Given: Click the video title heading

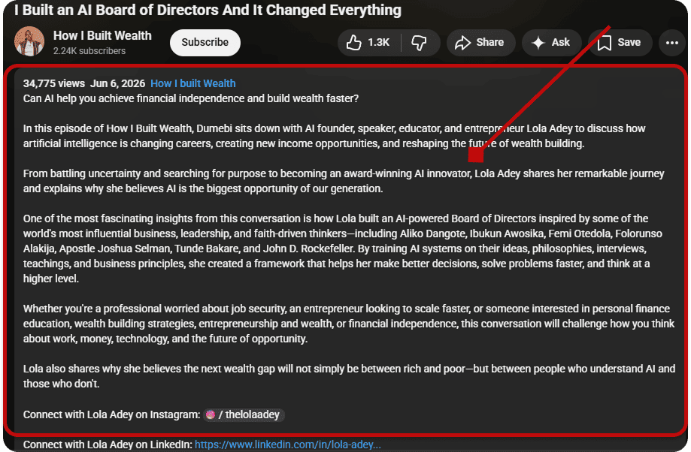Looking at the screenshot, I should (x=208, y=10).
